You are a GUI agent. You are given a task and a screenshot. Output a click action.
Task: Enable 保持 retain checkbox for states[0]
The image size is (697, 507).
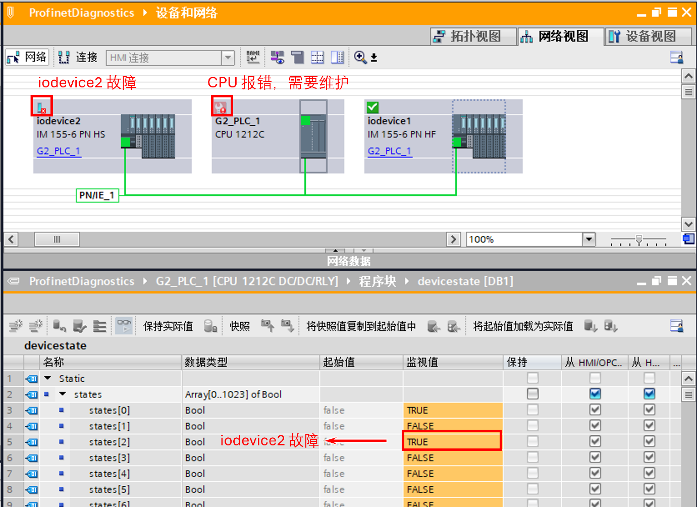pos(532,410)
